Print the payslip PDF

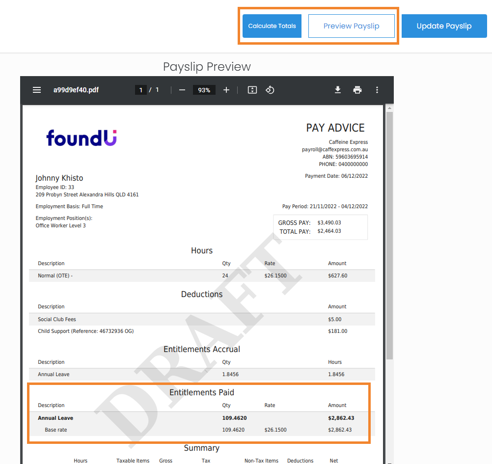coord(357,90)
